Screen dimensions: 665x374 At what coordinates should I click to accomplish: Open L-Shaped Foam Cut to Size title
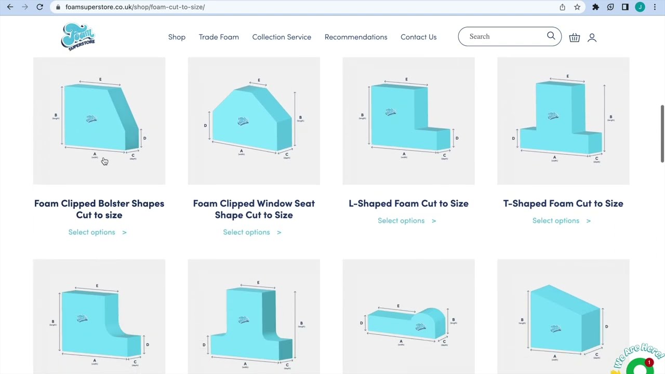coord(408,203)
